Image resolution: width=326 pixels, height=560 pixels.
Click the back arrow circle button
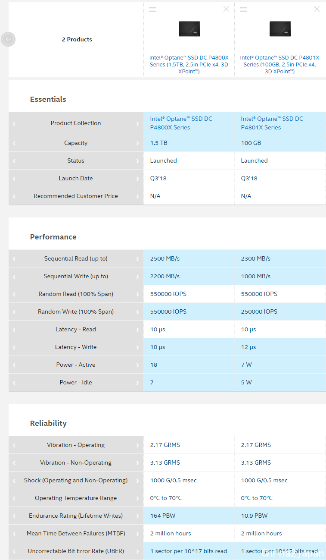pyautogui.click(x=8, y=39)
